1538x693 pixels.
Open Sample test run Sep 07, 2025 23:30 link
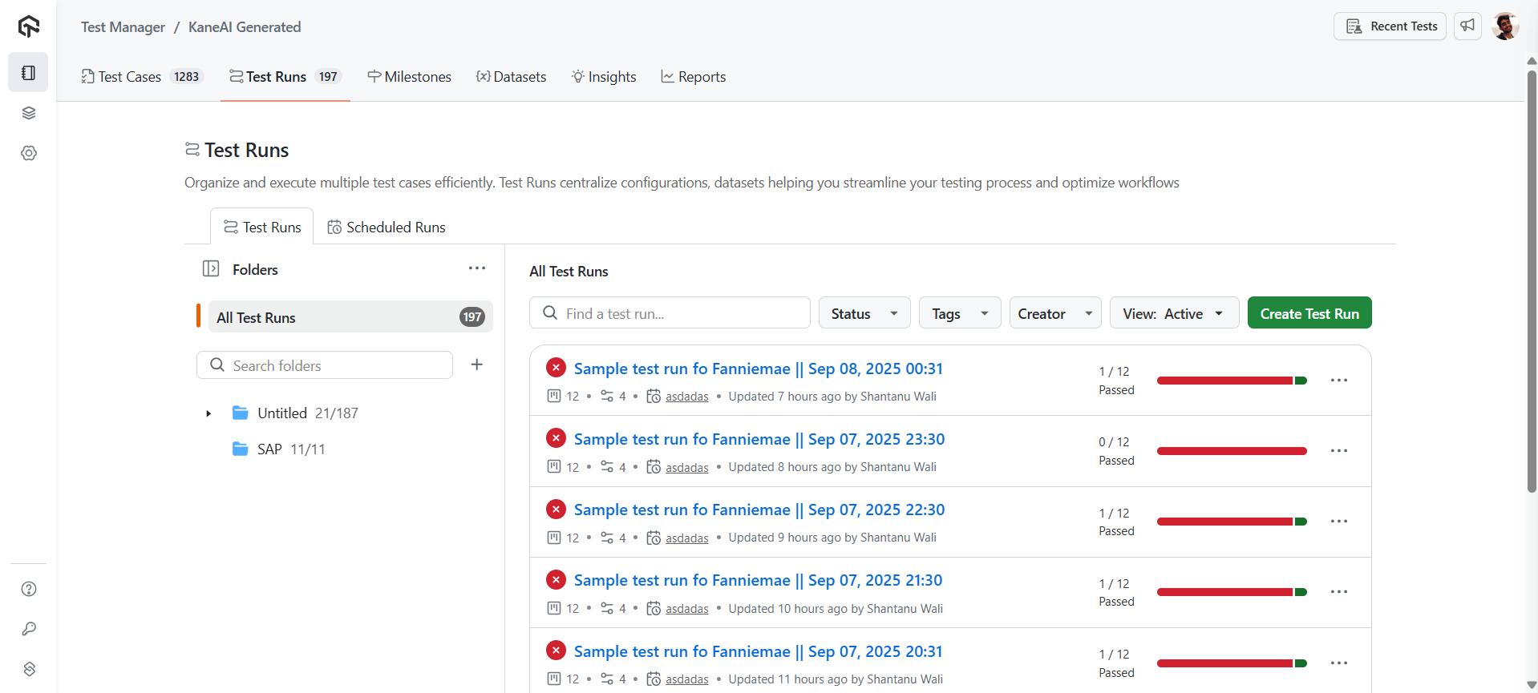click(x=759, y=439)
